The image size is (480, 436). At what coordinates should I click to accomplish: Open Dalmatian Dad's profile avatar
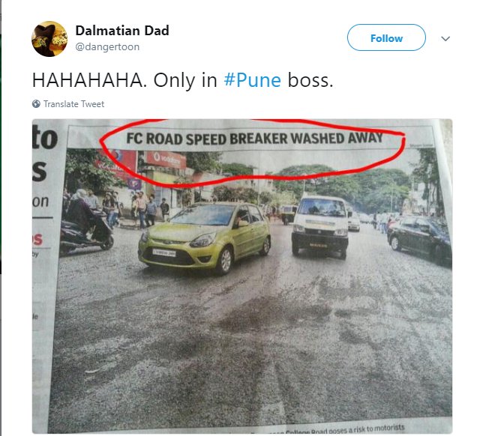click(49, 39)
